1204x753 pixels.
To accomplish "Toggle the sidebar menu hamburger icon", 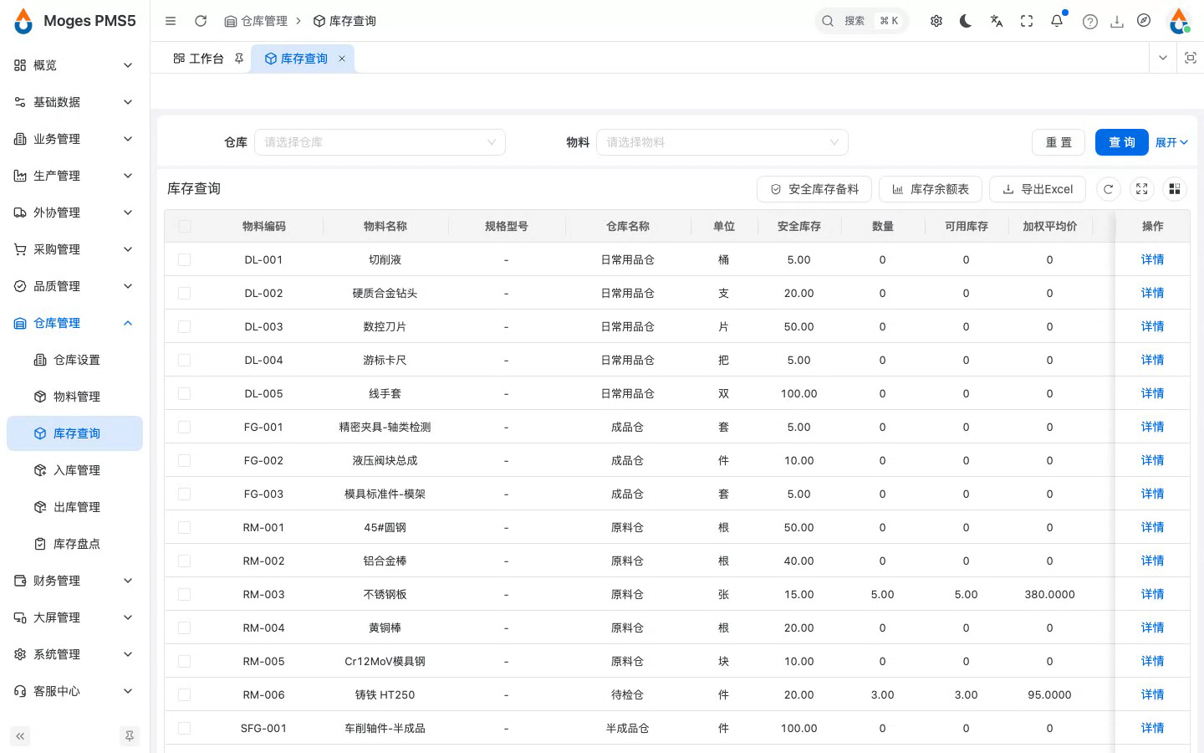I will (171, 21).
